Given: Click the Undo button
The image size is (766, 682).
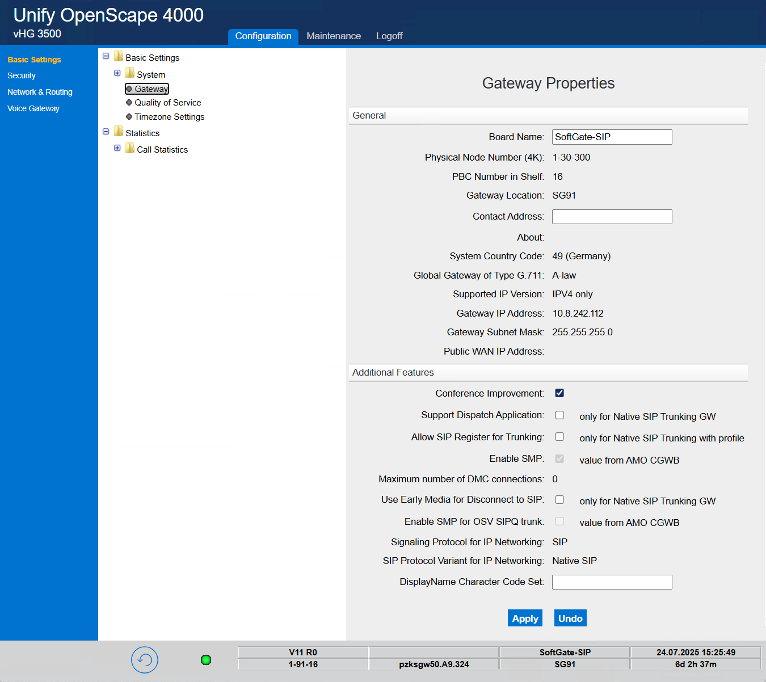Looking at the screenshot, I should pyautogui.click(x=570, y=618).
